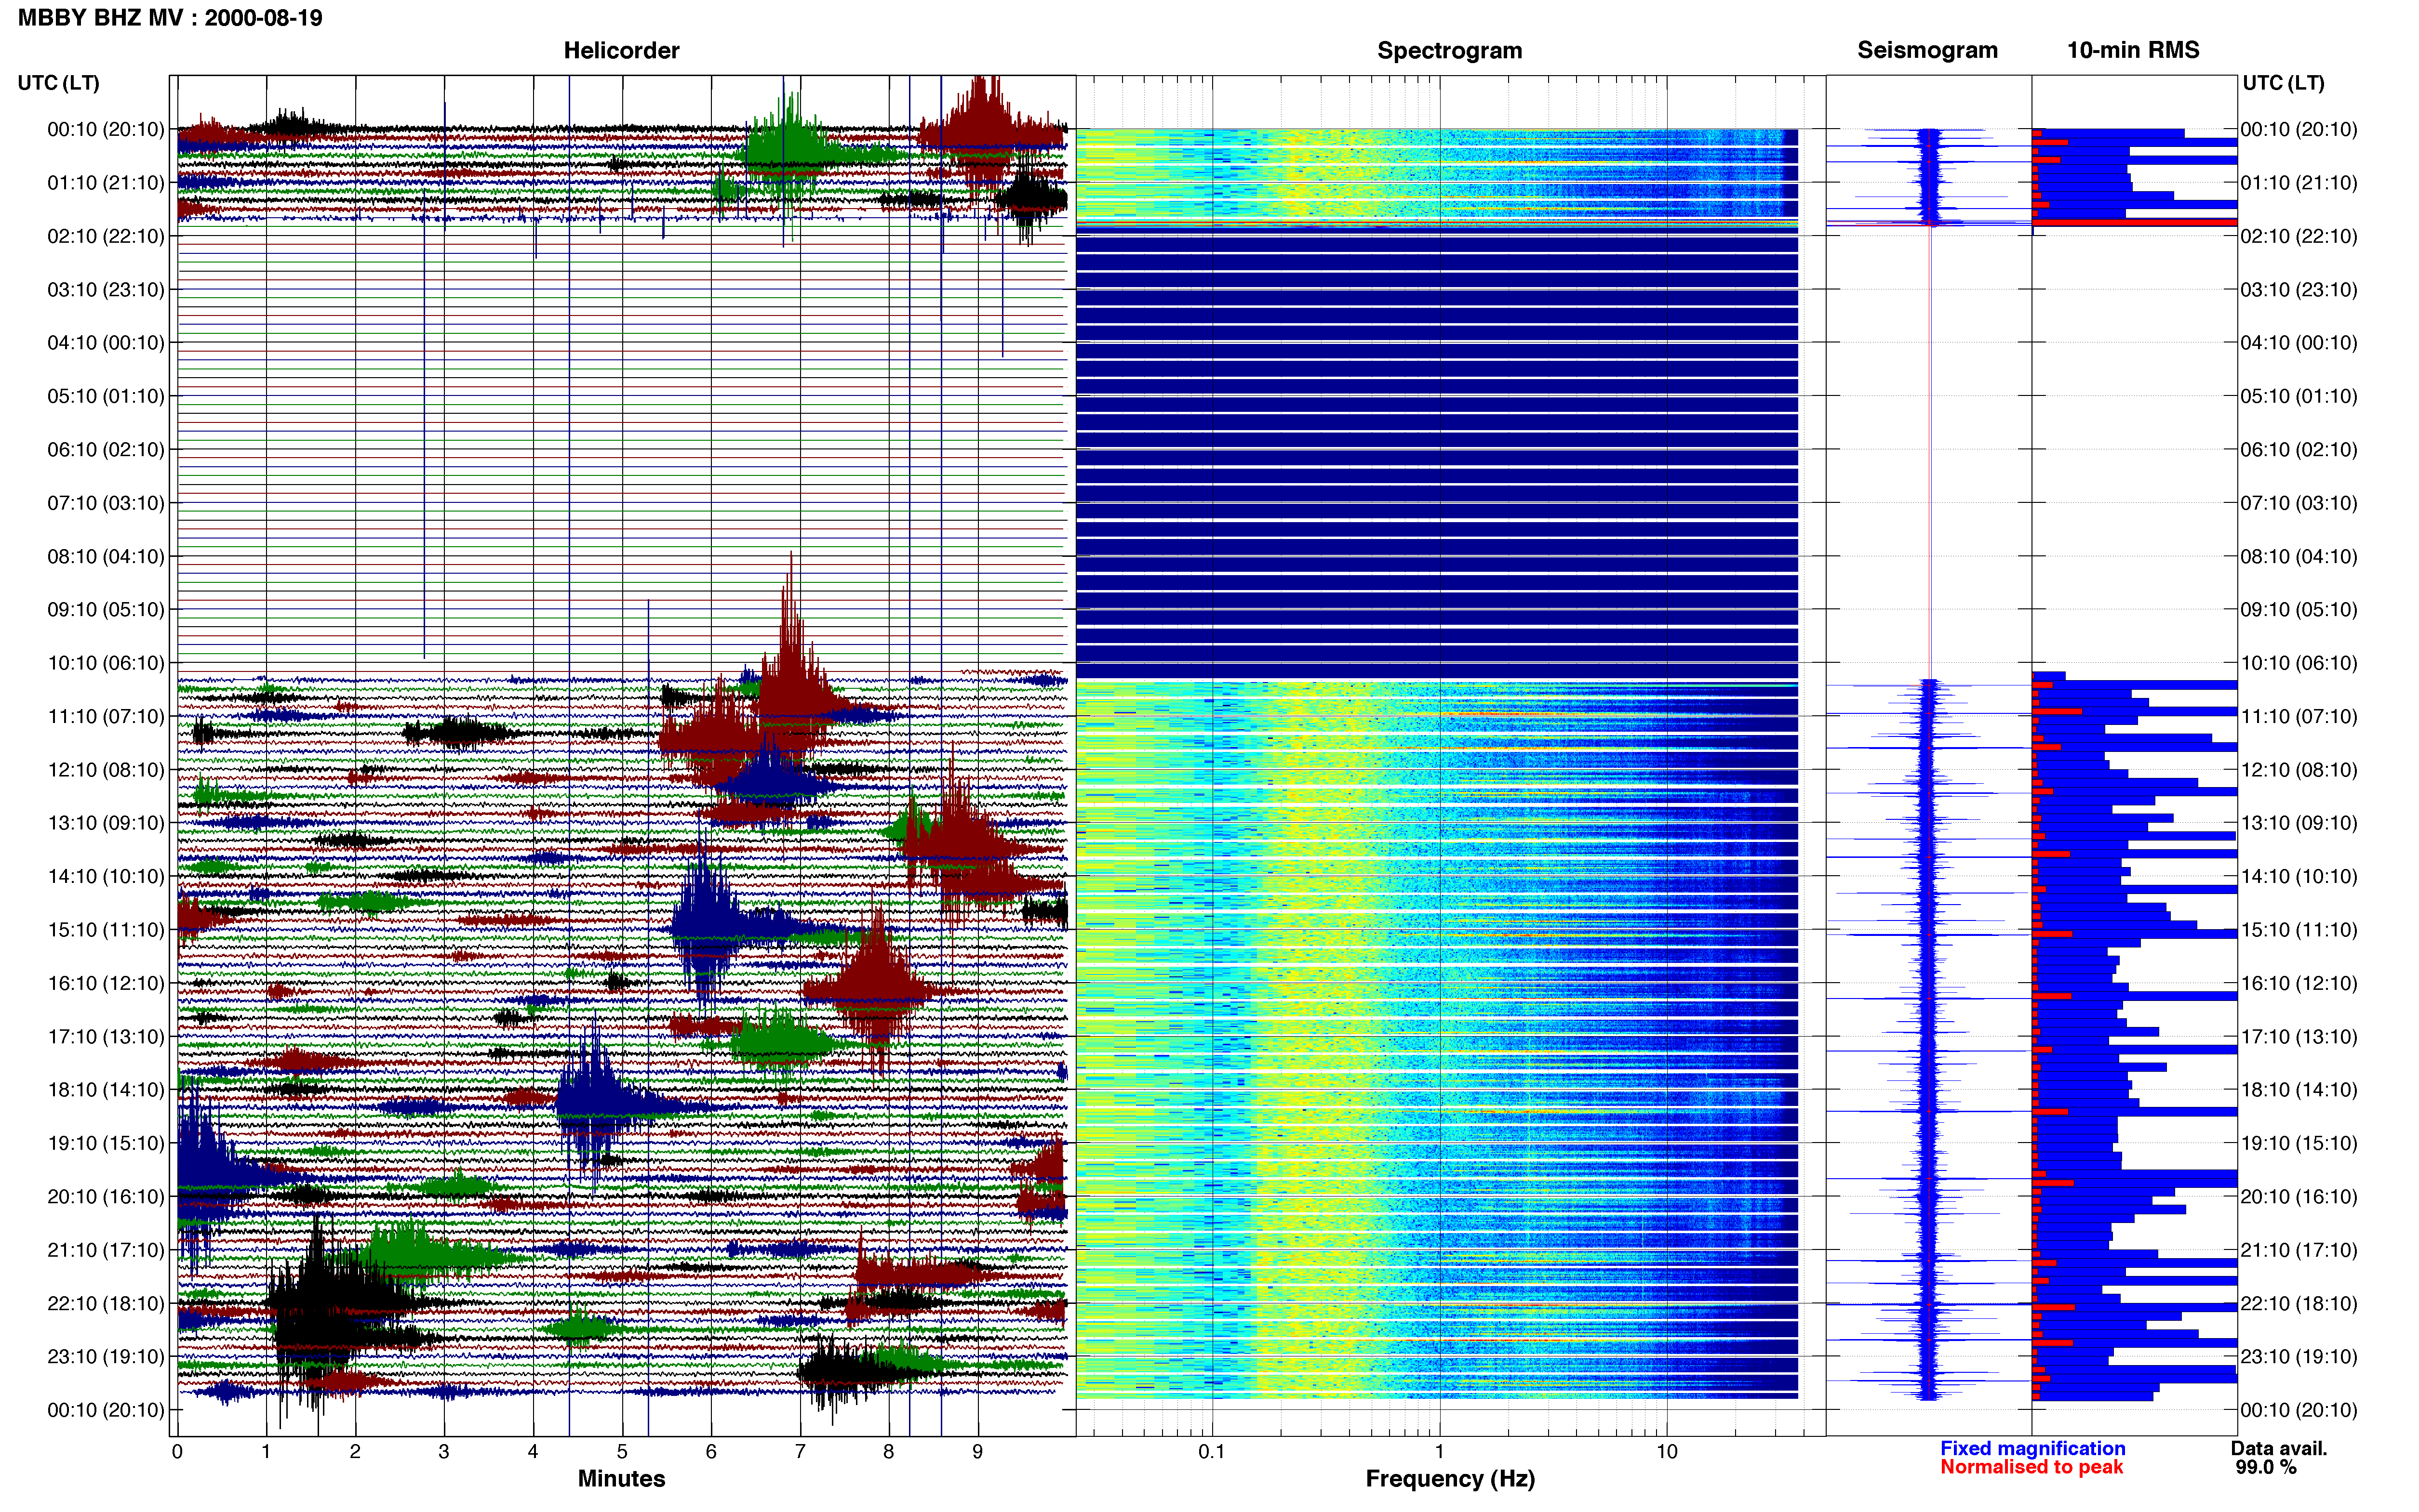Click the 'Seismogram' panel heading
The width and height of the screenshot is (2419, 1512).
1927,50
